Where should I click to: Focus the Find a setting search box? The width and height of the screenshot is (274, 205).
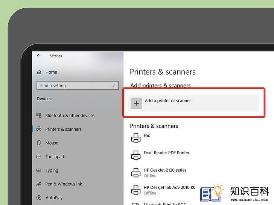tap(78, 86)
